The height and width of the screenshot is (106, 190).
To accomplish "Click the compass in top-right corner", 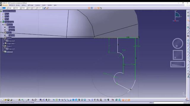I will (177, 16).
